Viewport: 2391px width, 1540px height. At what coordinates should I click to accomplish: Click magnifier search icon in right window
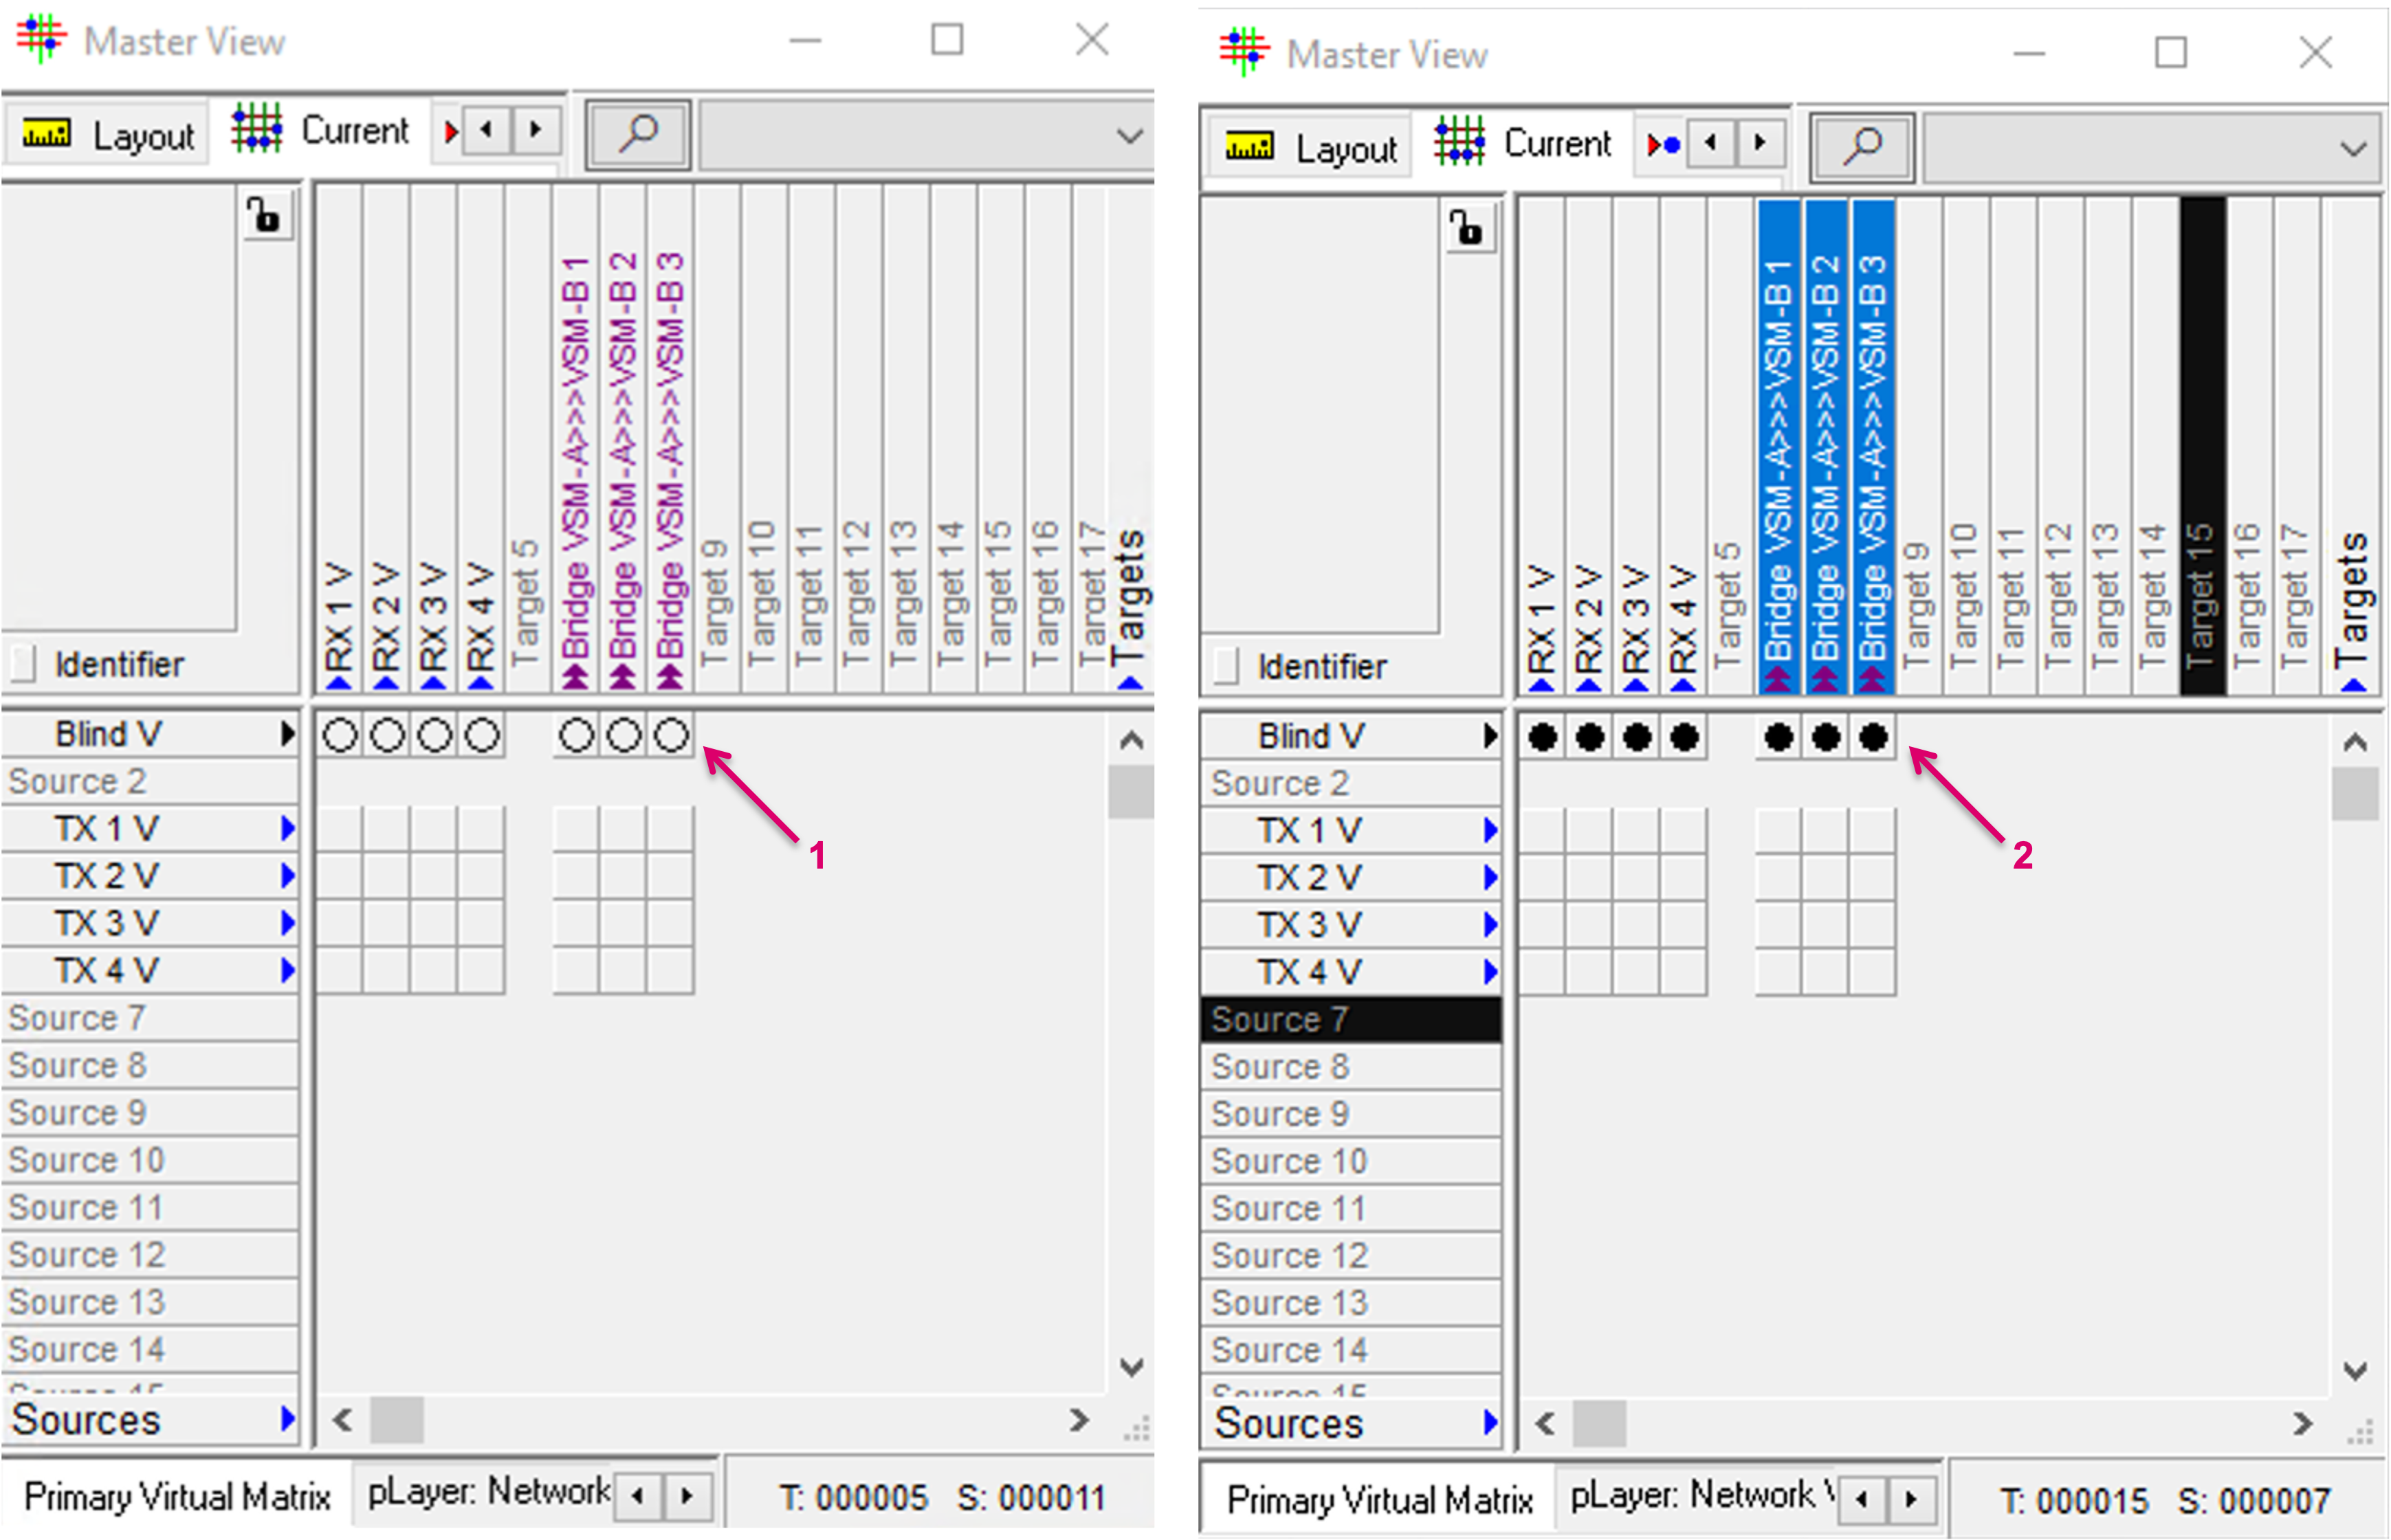(1862, 147)
